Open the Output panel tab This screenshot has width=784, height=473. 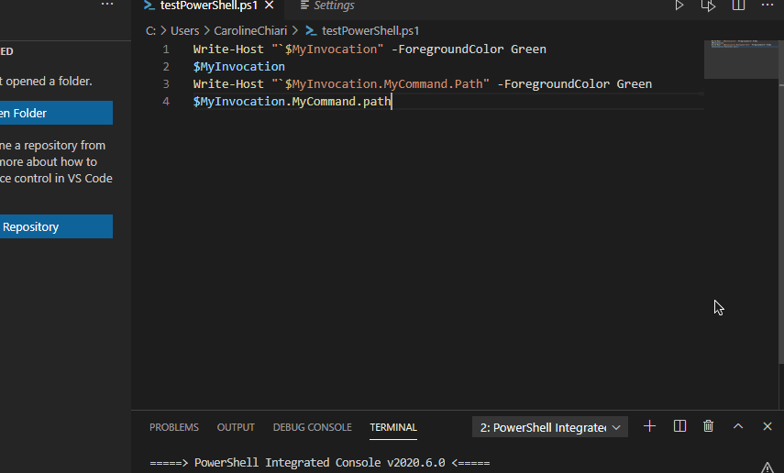236,427
